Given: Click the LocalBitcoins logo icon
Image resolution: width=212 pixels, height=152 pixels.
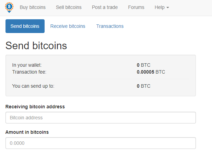Looking at the screenshot, I should click(x=9, y=7).
